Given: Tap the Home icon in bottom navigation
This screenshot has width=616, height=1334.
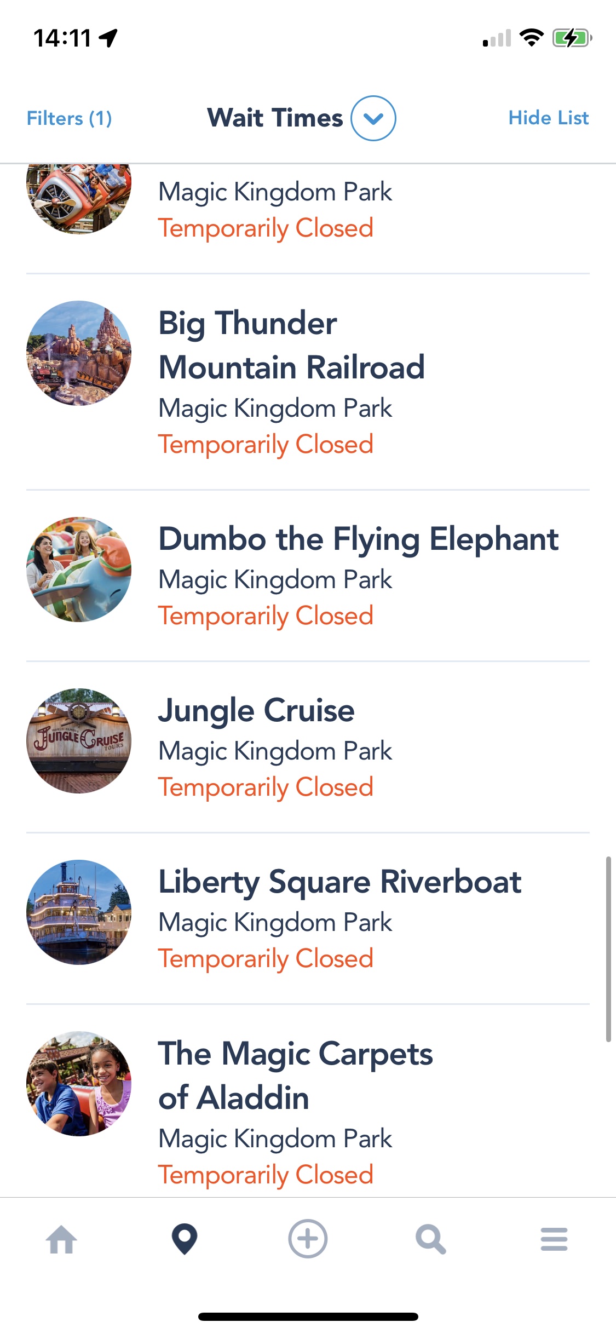Looking at the screenshot, I should click(61, 1239).
